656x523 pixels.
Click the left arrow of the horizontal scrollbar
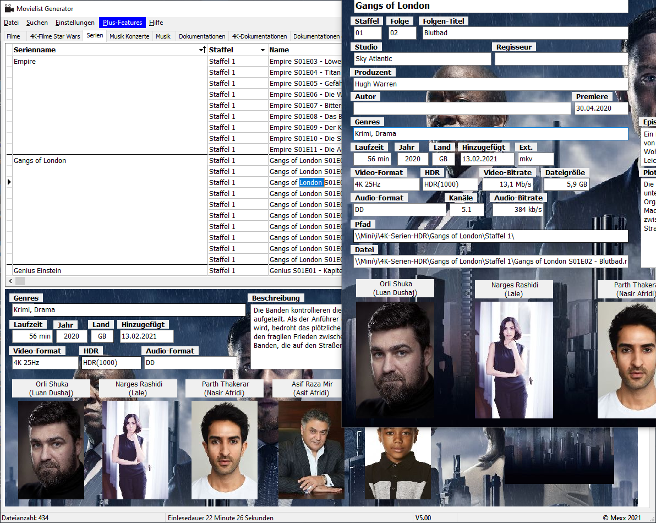tap(10, 281)
